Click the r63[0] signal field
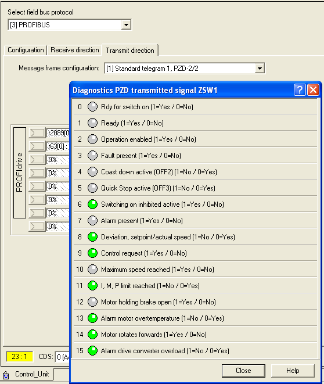Viewport: 324px width, 384px height. [x=58, y=146]
